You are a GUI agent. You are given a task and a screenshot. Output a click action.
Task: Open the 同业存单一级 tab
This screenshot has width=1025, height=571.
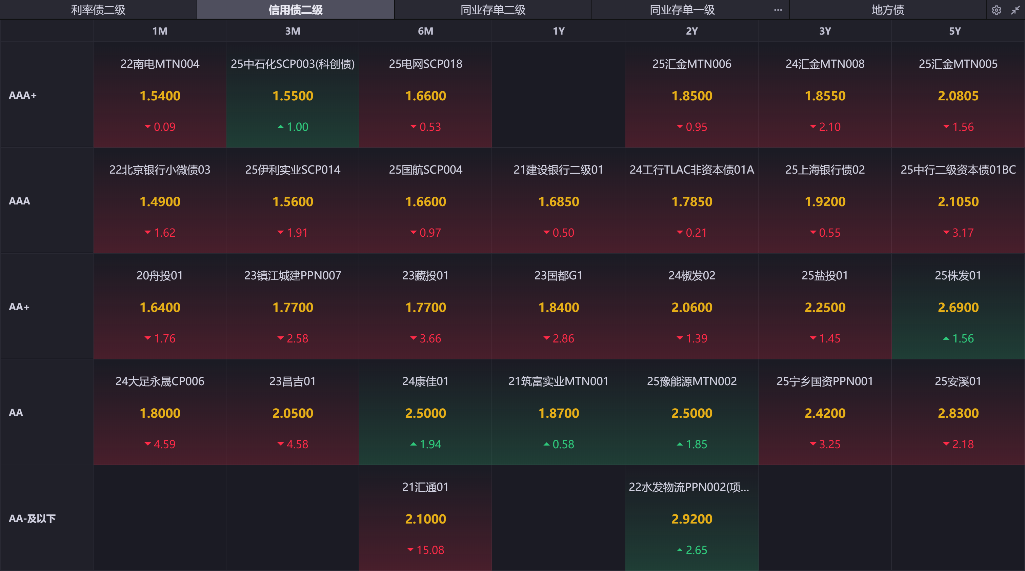(x=682, y=10)
